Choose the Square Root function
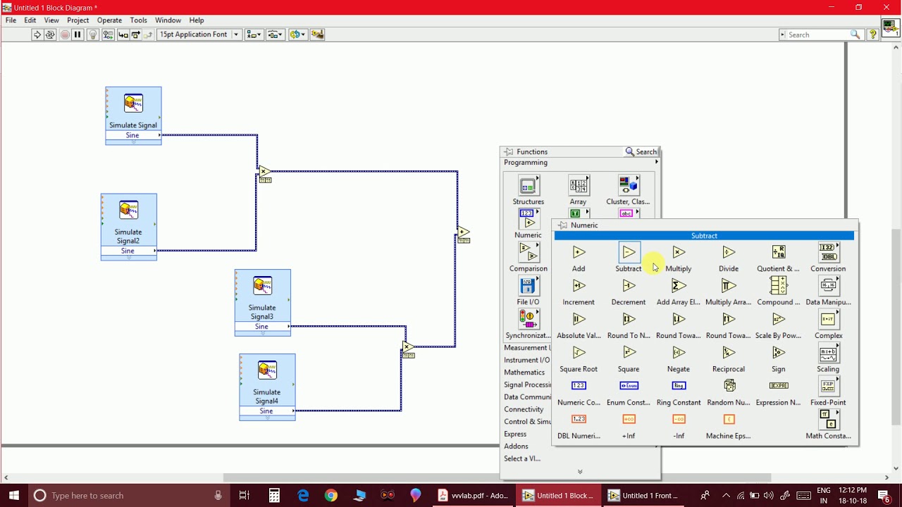Viewport: 902px width, 507px height. [579, 353]
